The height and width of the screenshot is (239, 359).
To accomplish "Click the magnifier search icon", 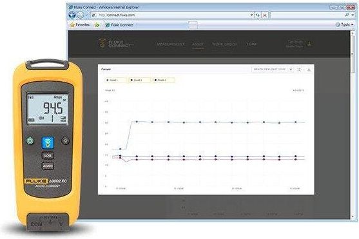I will point(347,15).
